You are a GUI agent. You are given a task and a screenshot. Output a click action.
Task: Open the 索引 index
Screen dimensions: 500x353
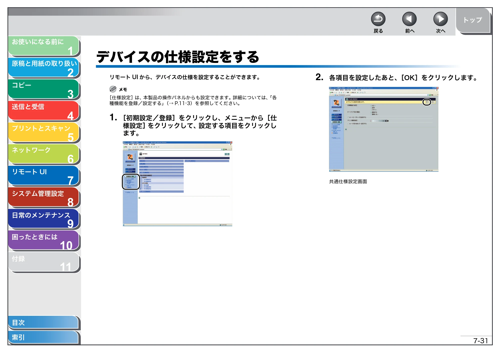click(x=44, y=337)
